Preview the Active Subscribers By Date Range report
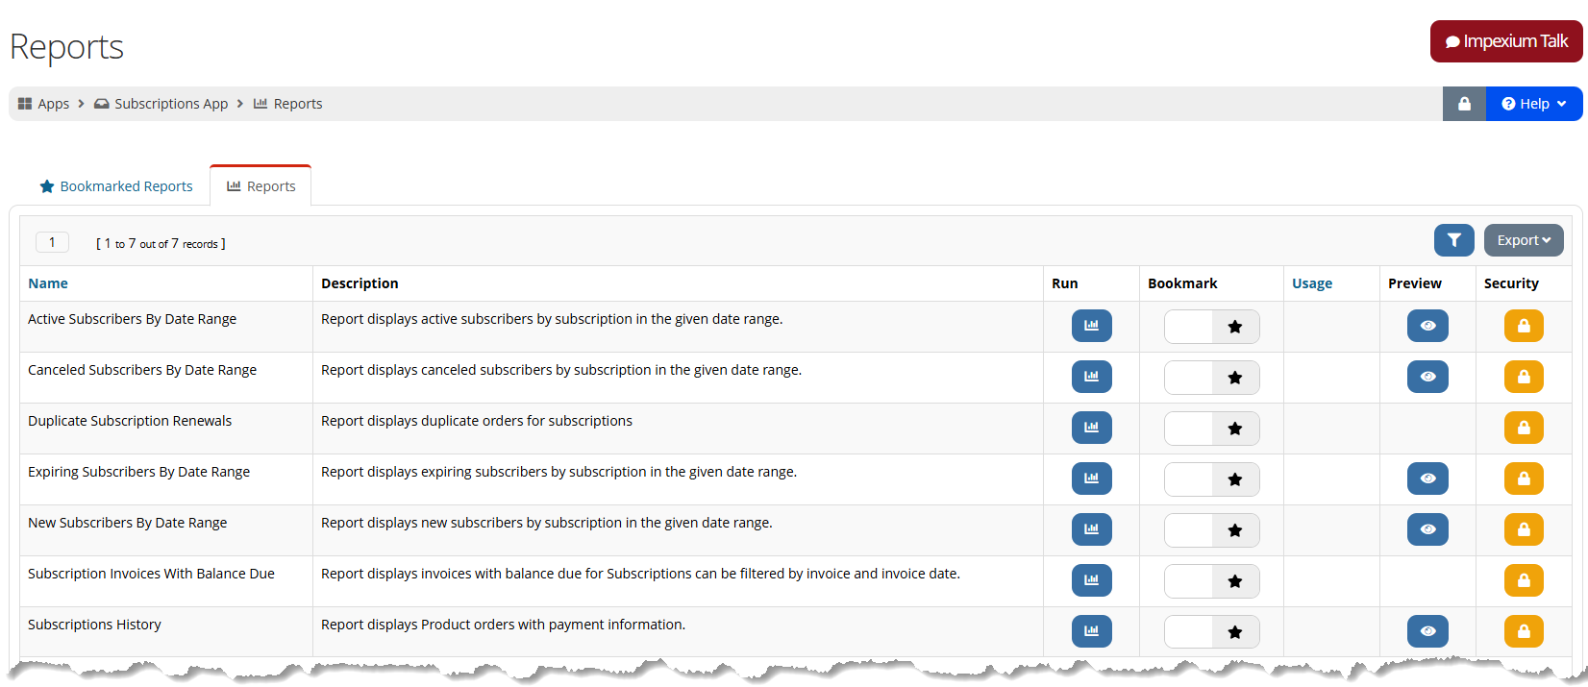This screenshot has width=1588, height=687. click(1427, 326)
